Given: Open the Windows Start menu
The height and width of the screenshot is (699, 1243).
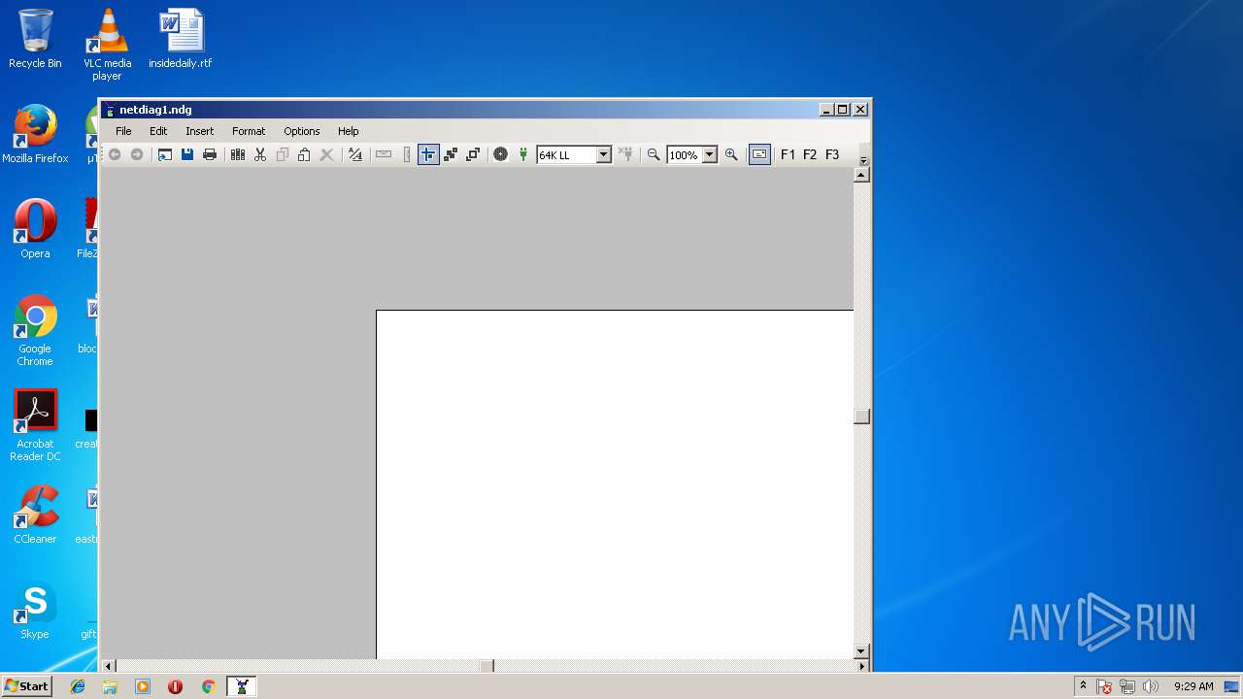Looking at the screenshot, I should coord(26,685).
